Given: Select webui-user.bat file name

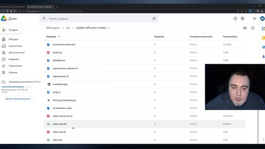Looking at the screenshot, I should coord(60,124).
